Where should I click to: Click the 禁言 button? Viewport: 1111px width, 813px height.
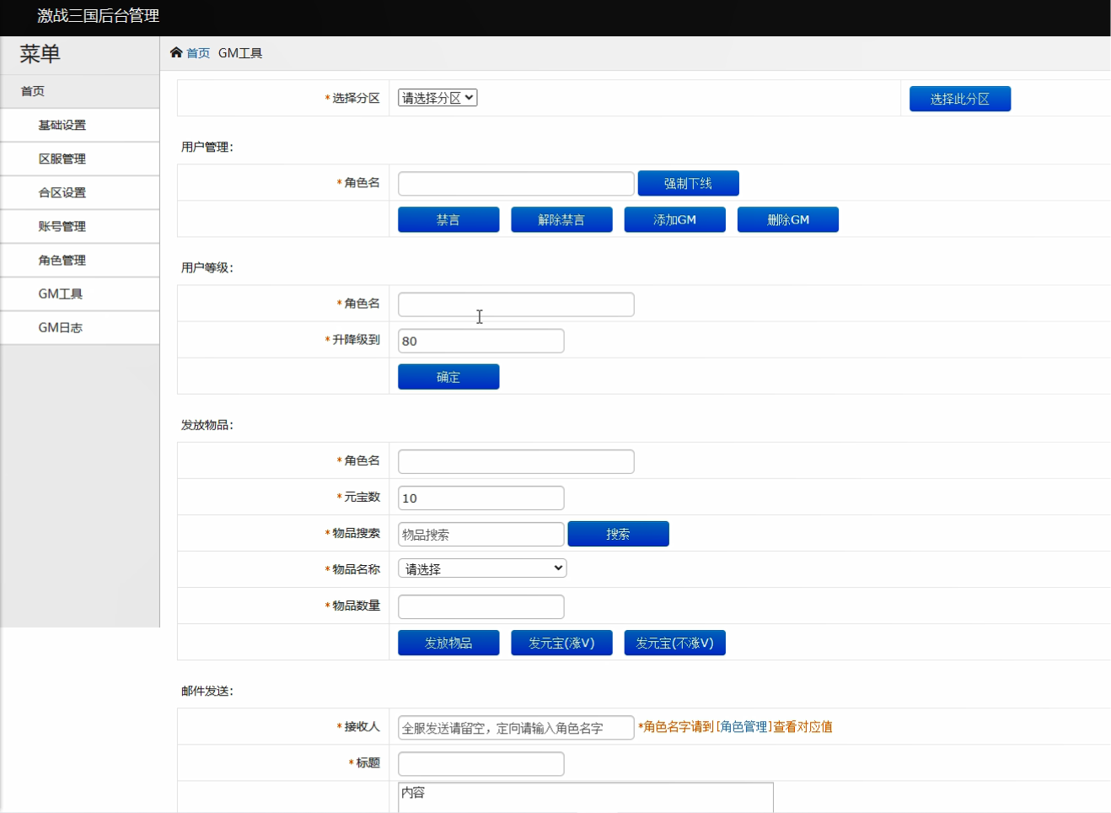click(x=448, y=219)
